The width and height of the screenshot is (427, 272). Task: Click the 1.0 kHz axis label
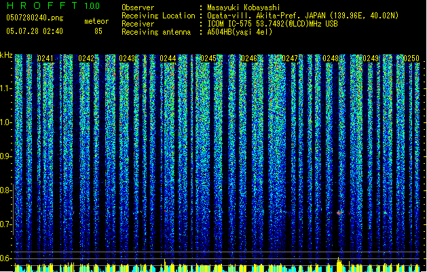pyautogui.click(x=6, y=122)
